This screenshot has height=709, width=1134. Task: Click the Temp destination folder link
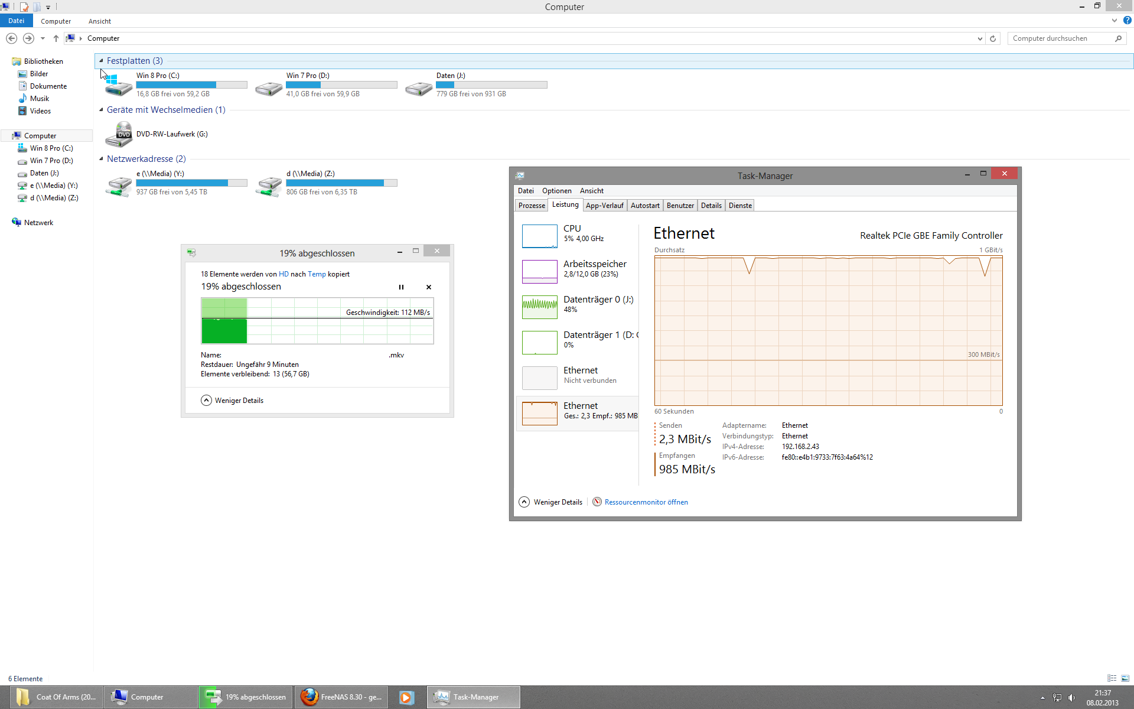click(x=317, y=274)
